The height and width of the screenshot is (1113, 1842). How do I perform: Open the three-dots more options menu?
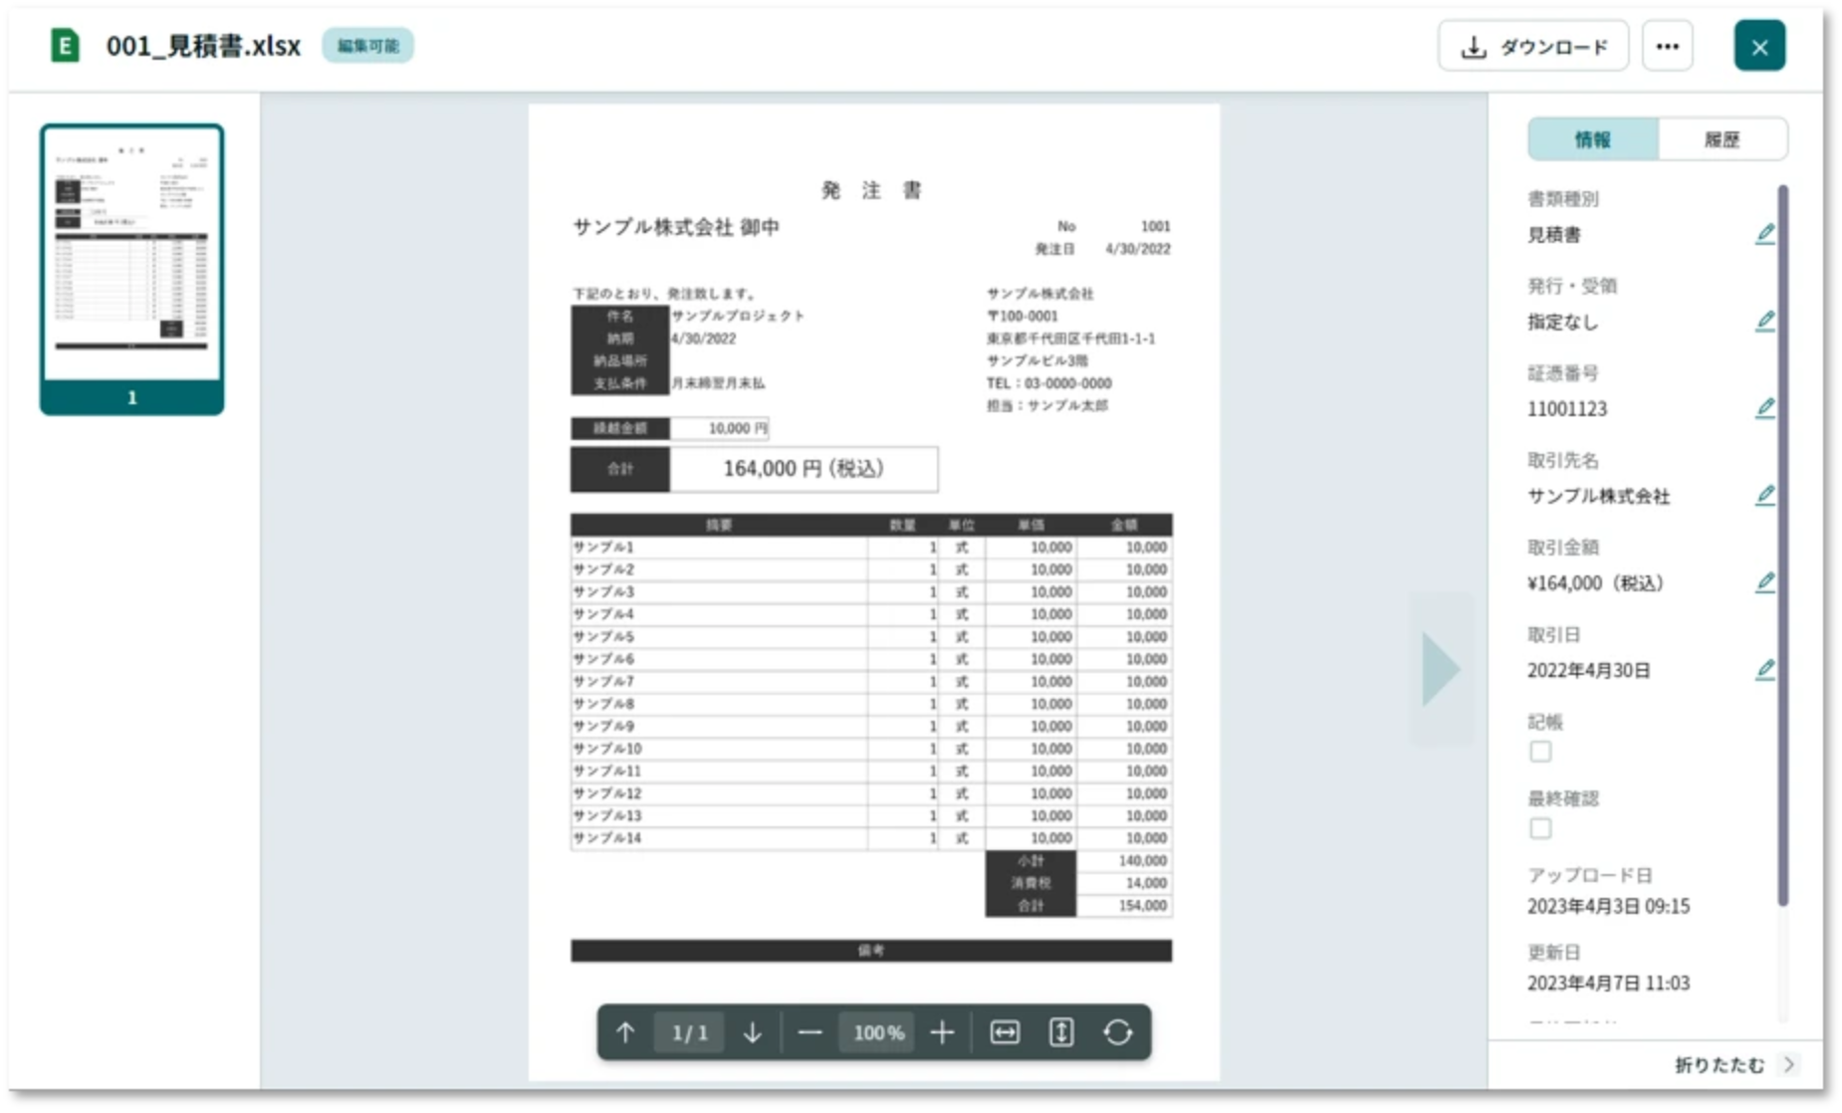1667,46
